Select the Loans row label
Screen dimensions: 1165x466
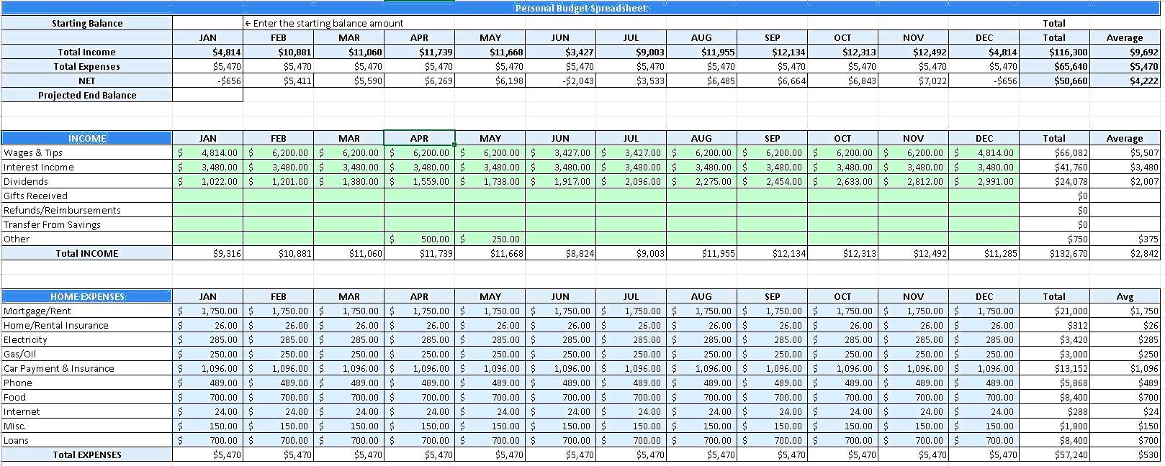(x=86, y=440)
